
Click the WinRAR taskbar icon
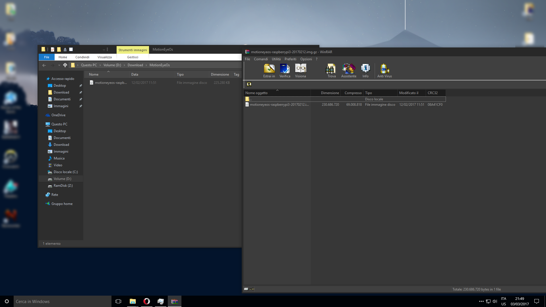point(175,301)
